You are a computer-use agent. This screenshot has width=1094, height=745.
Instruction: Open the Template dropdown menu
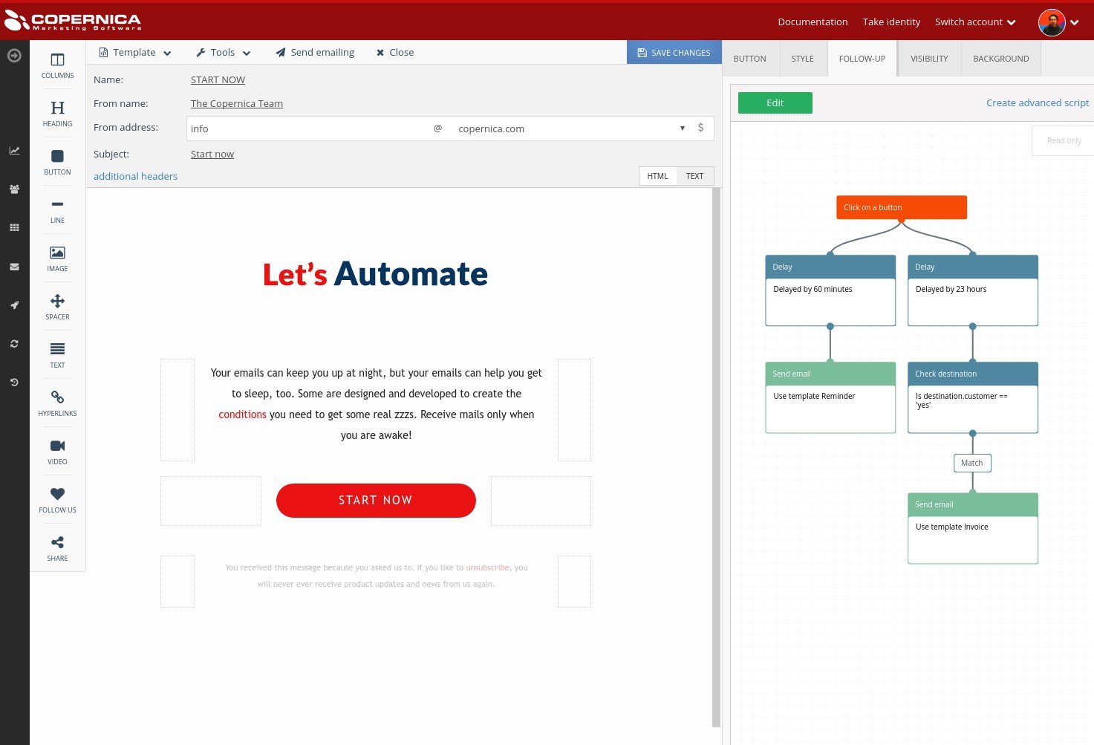click(135, 52)
